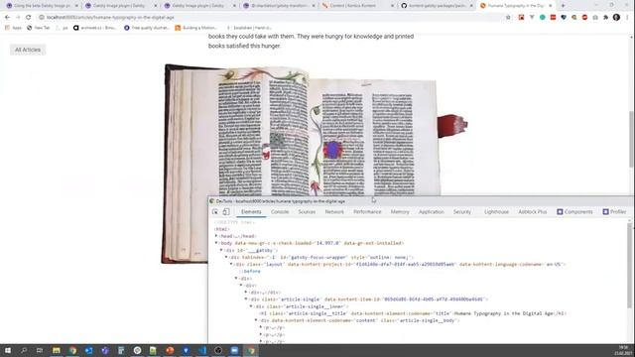Screen dimensions: 635x357
Task: Open the Chrome three-dot menu
Action: pyautogui.click(x=627, y=18)
